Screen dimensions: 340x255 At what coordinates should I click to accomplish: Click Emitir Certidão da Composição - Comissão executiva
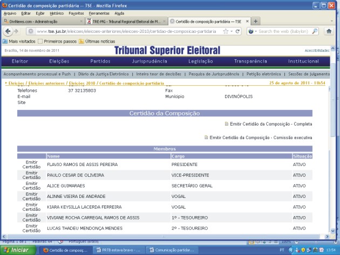261,137
